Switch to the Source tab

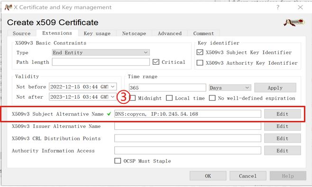coord(22,33)
